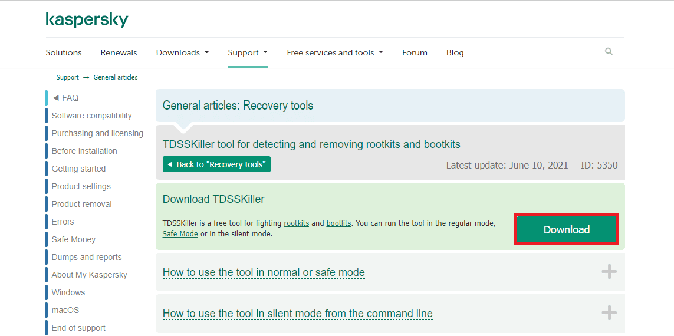Viewport: 674px width, 336px height.
Task: Click the General articles breadcrumb link
Action: coord(116,77)
